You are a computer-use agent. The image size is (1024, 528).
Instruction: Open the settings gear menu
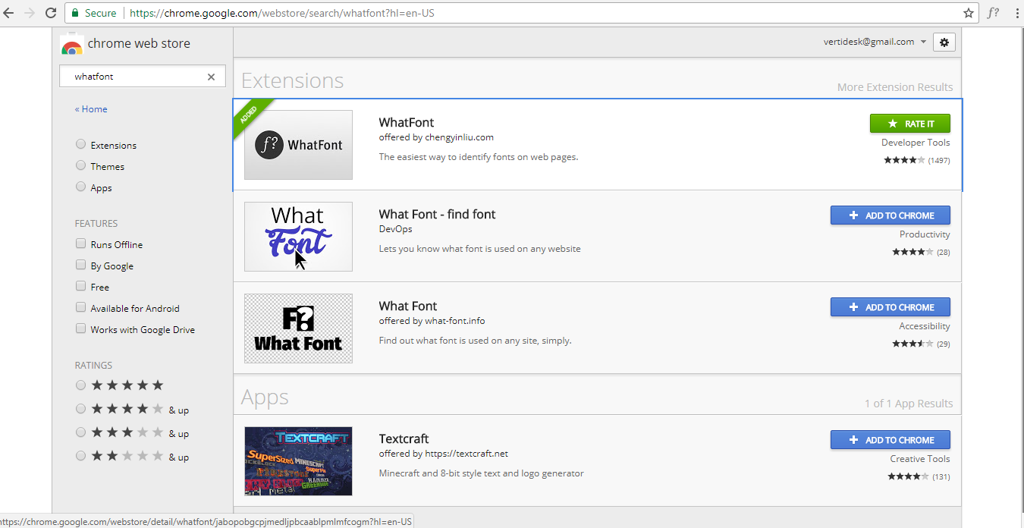(x=944, y=42)
